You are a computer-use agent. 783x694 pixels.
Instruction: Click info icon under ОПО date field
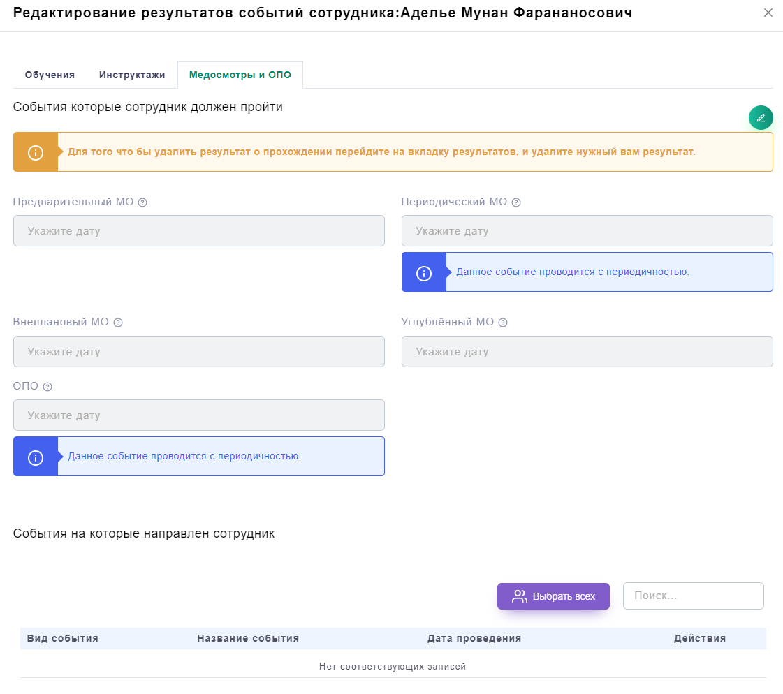tap(36, 457)
